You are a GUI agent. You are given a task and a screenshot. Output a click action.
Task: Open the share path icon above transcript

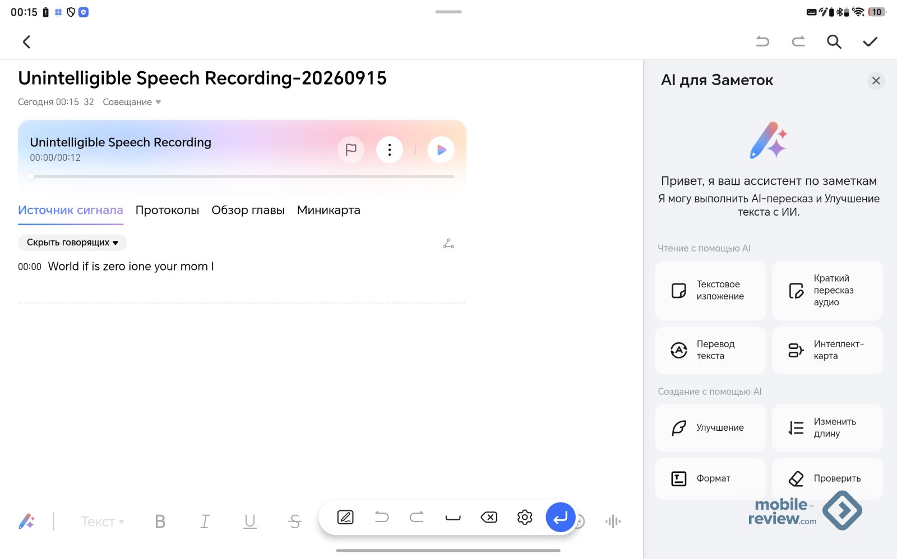pyautogui.click(x=449, y=244)
